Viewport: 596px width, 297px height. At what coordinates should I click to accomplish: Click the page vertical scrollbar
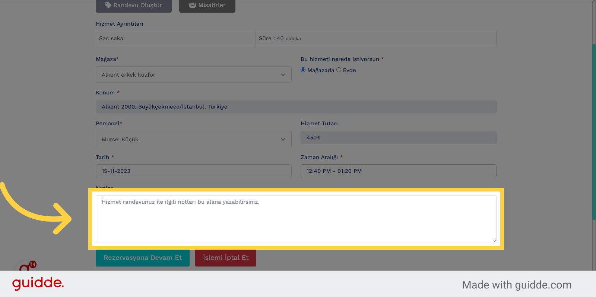click(594, 132)
